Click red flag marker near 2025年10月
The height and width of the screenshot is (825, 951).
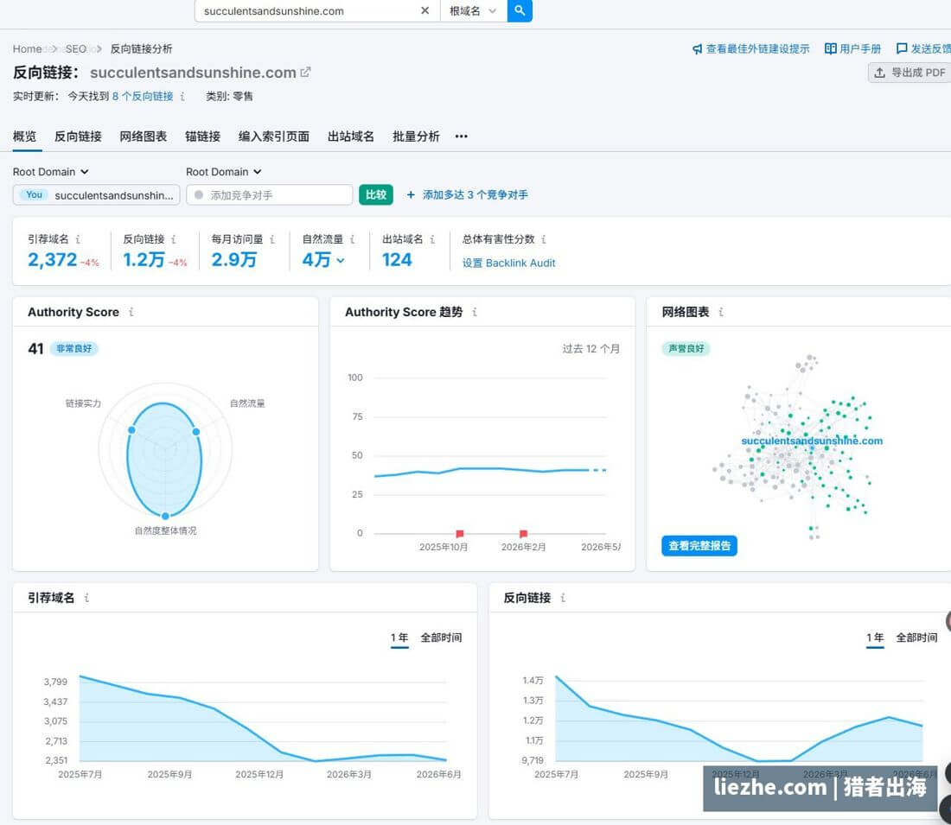point(460,534)
